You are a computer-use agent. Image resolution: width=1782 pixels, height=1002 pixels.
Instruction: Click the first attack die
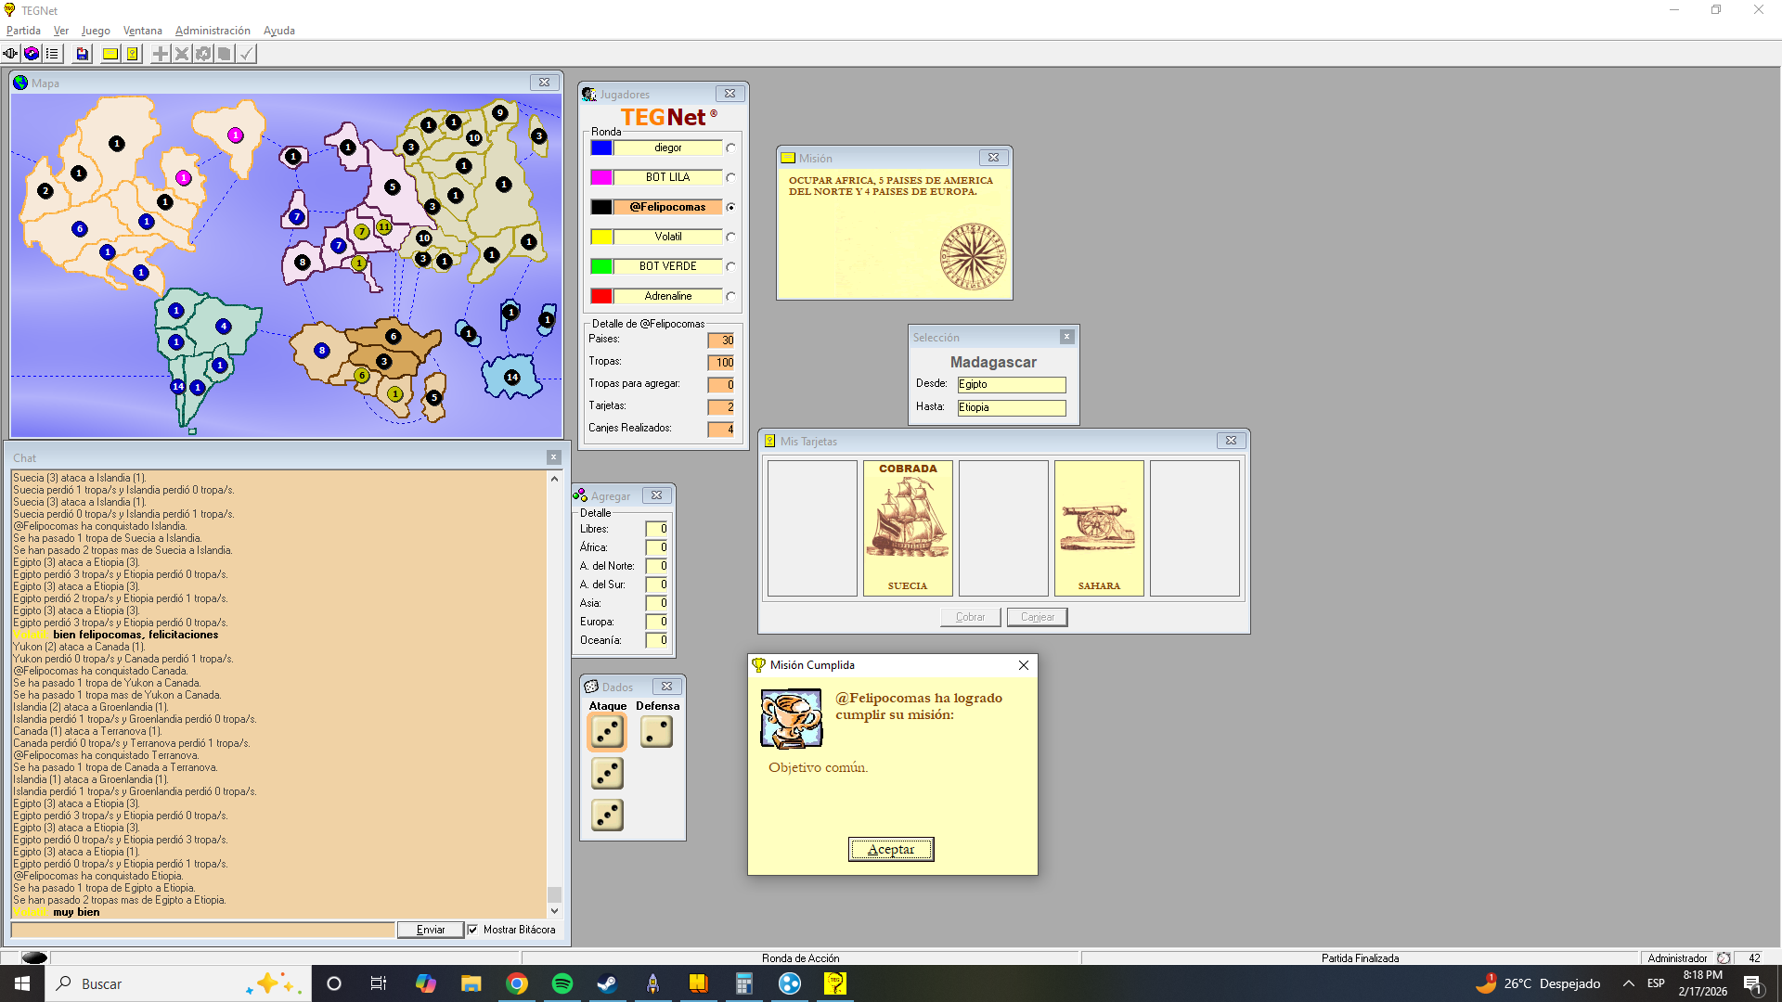click(x=607, y=733)
